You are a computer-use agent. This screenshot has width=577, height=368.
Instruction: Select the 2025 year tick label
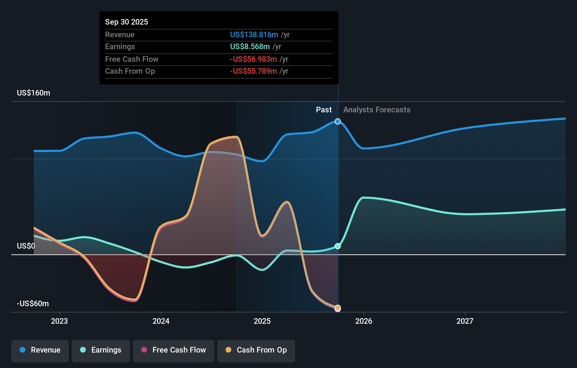pyautogui.click(x=262, y=321)
